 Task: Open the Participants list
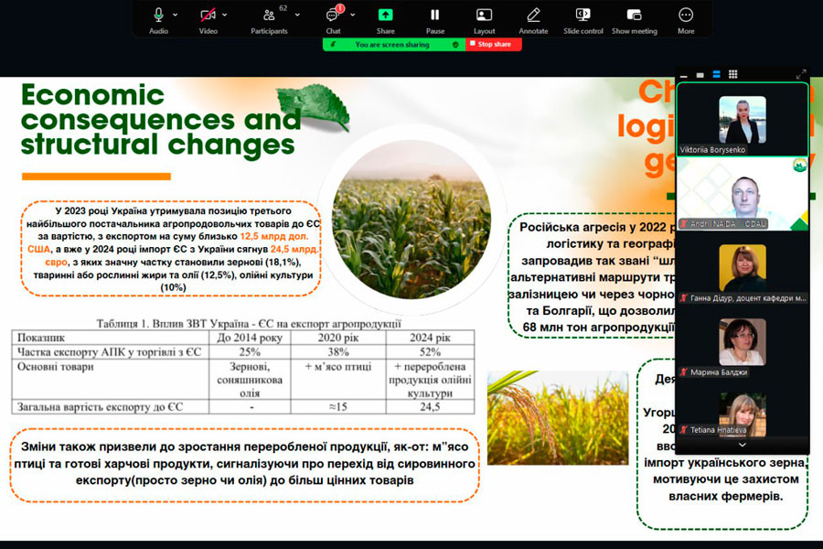point(269,16)
